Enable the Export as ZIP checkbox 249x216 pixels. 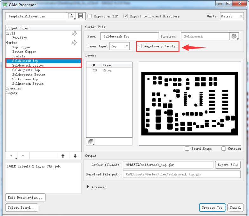(90, 16)
